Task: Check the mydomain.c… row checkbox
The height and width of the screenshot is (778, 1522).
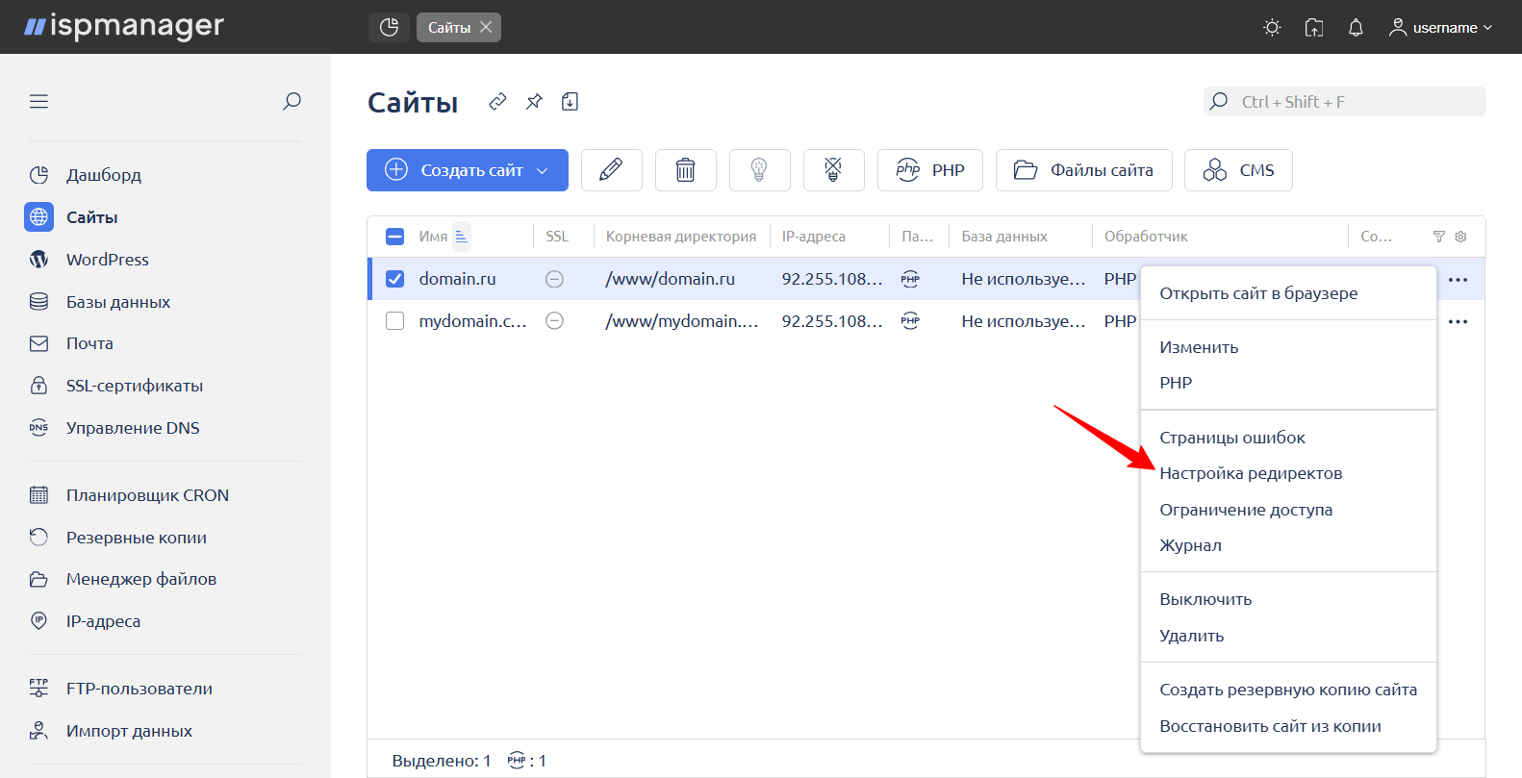Action: [x=394, y=321]
